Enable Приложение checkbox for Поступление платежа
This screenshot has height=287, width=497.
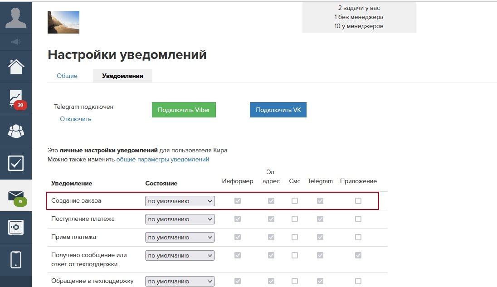tap(358, 219)
